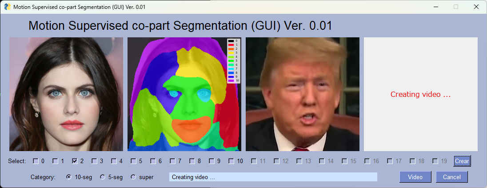
Task: Uncheck the segment 2 checkbox
Action: (x=75, y=161)
